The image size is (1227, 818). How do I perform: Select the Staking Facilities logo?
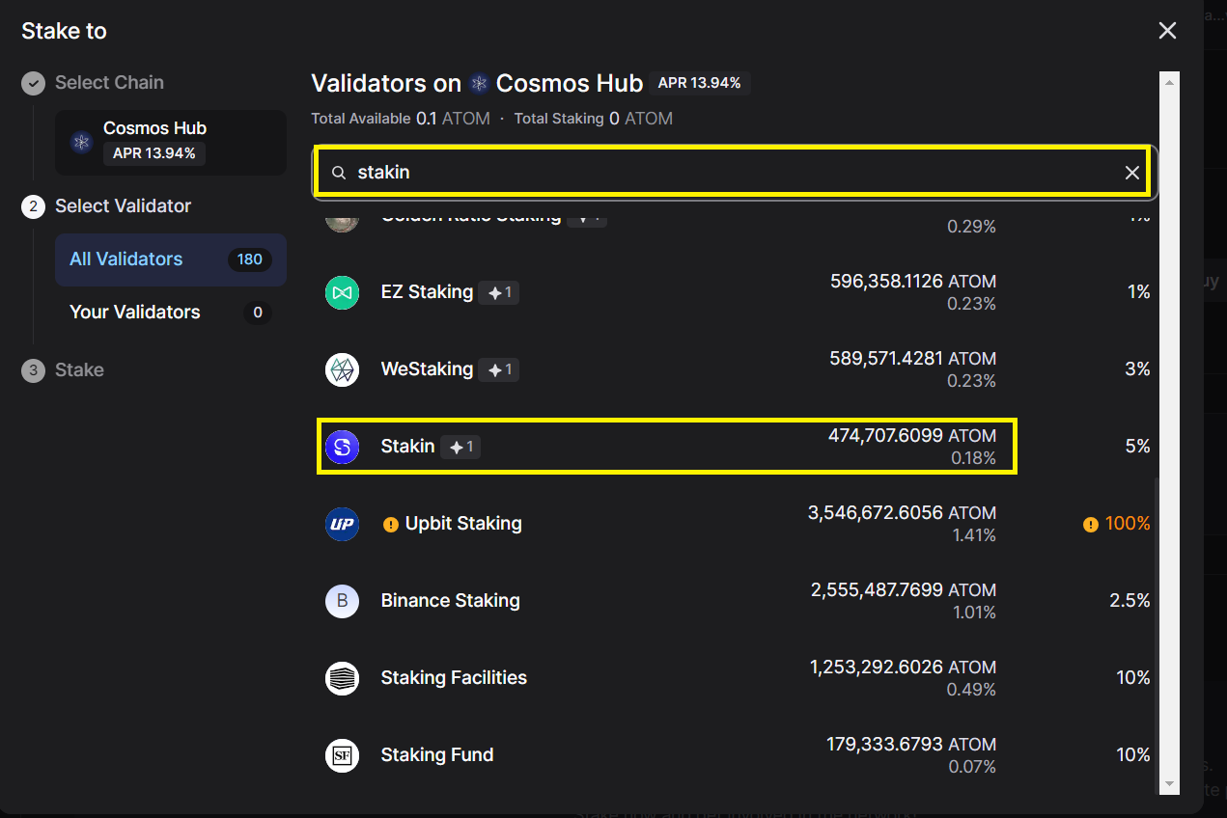[x=342, y=678]
